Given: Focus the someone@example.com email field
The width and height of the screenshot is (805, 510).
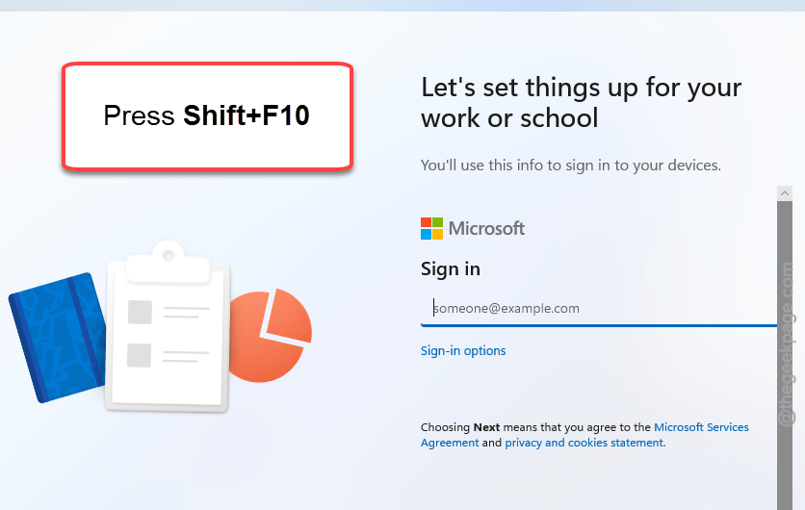Looking at the screenshot, I should click(x=599, y=308).
